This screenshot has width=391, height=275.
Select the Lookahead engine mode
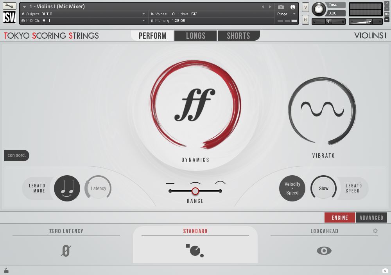[324, 231]
